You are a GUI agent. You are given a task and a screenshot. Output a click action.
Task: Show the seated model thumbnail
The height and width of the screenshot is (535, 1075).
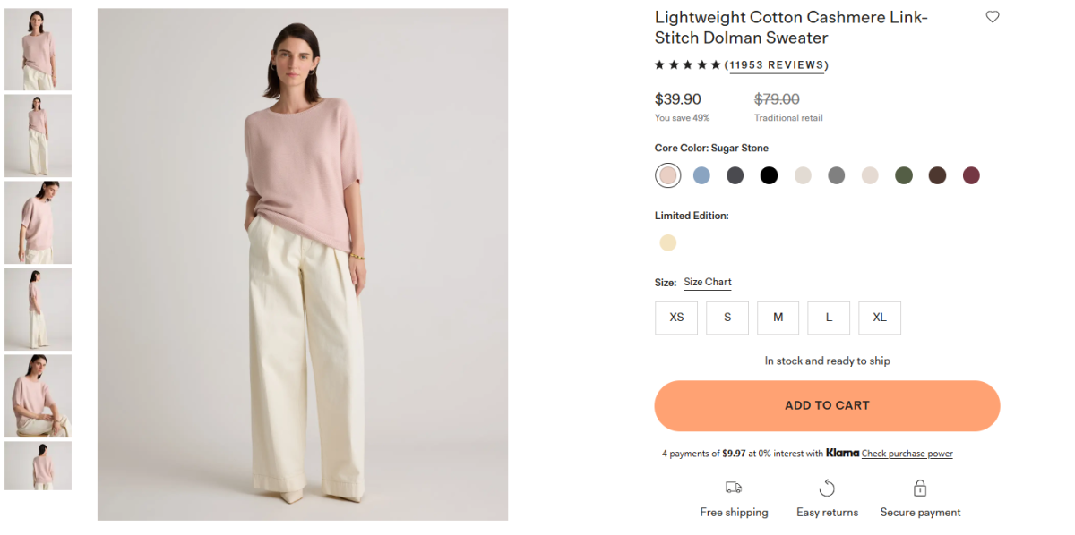click(x=38, y=395)
